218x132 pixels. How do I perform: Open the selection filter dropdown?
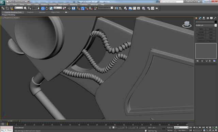pyautogui.click(x=19, y=8)
